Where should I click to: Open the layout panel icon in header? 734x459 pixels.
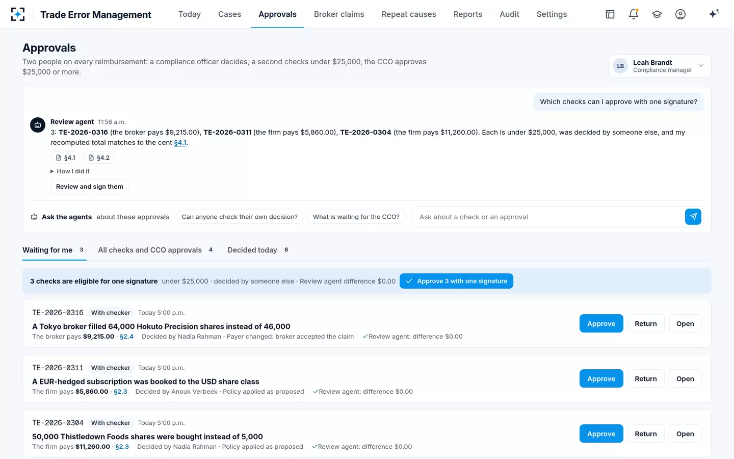pos(610,14)
